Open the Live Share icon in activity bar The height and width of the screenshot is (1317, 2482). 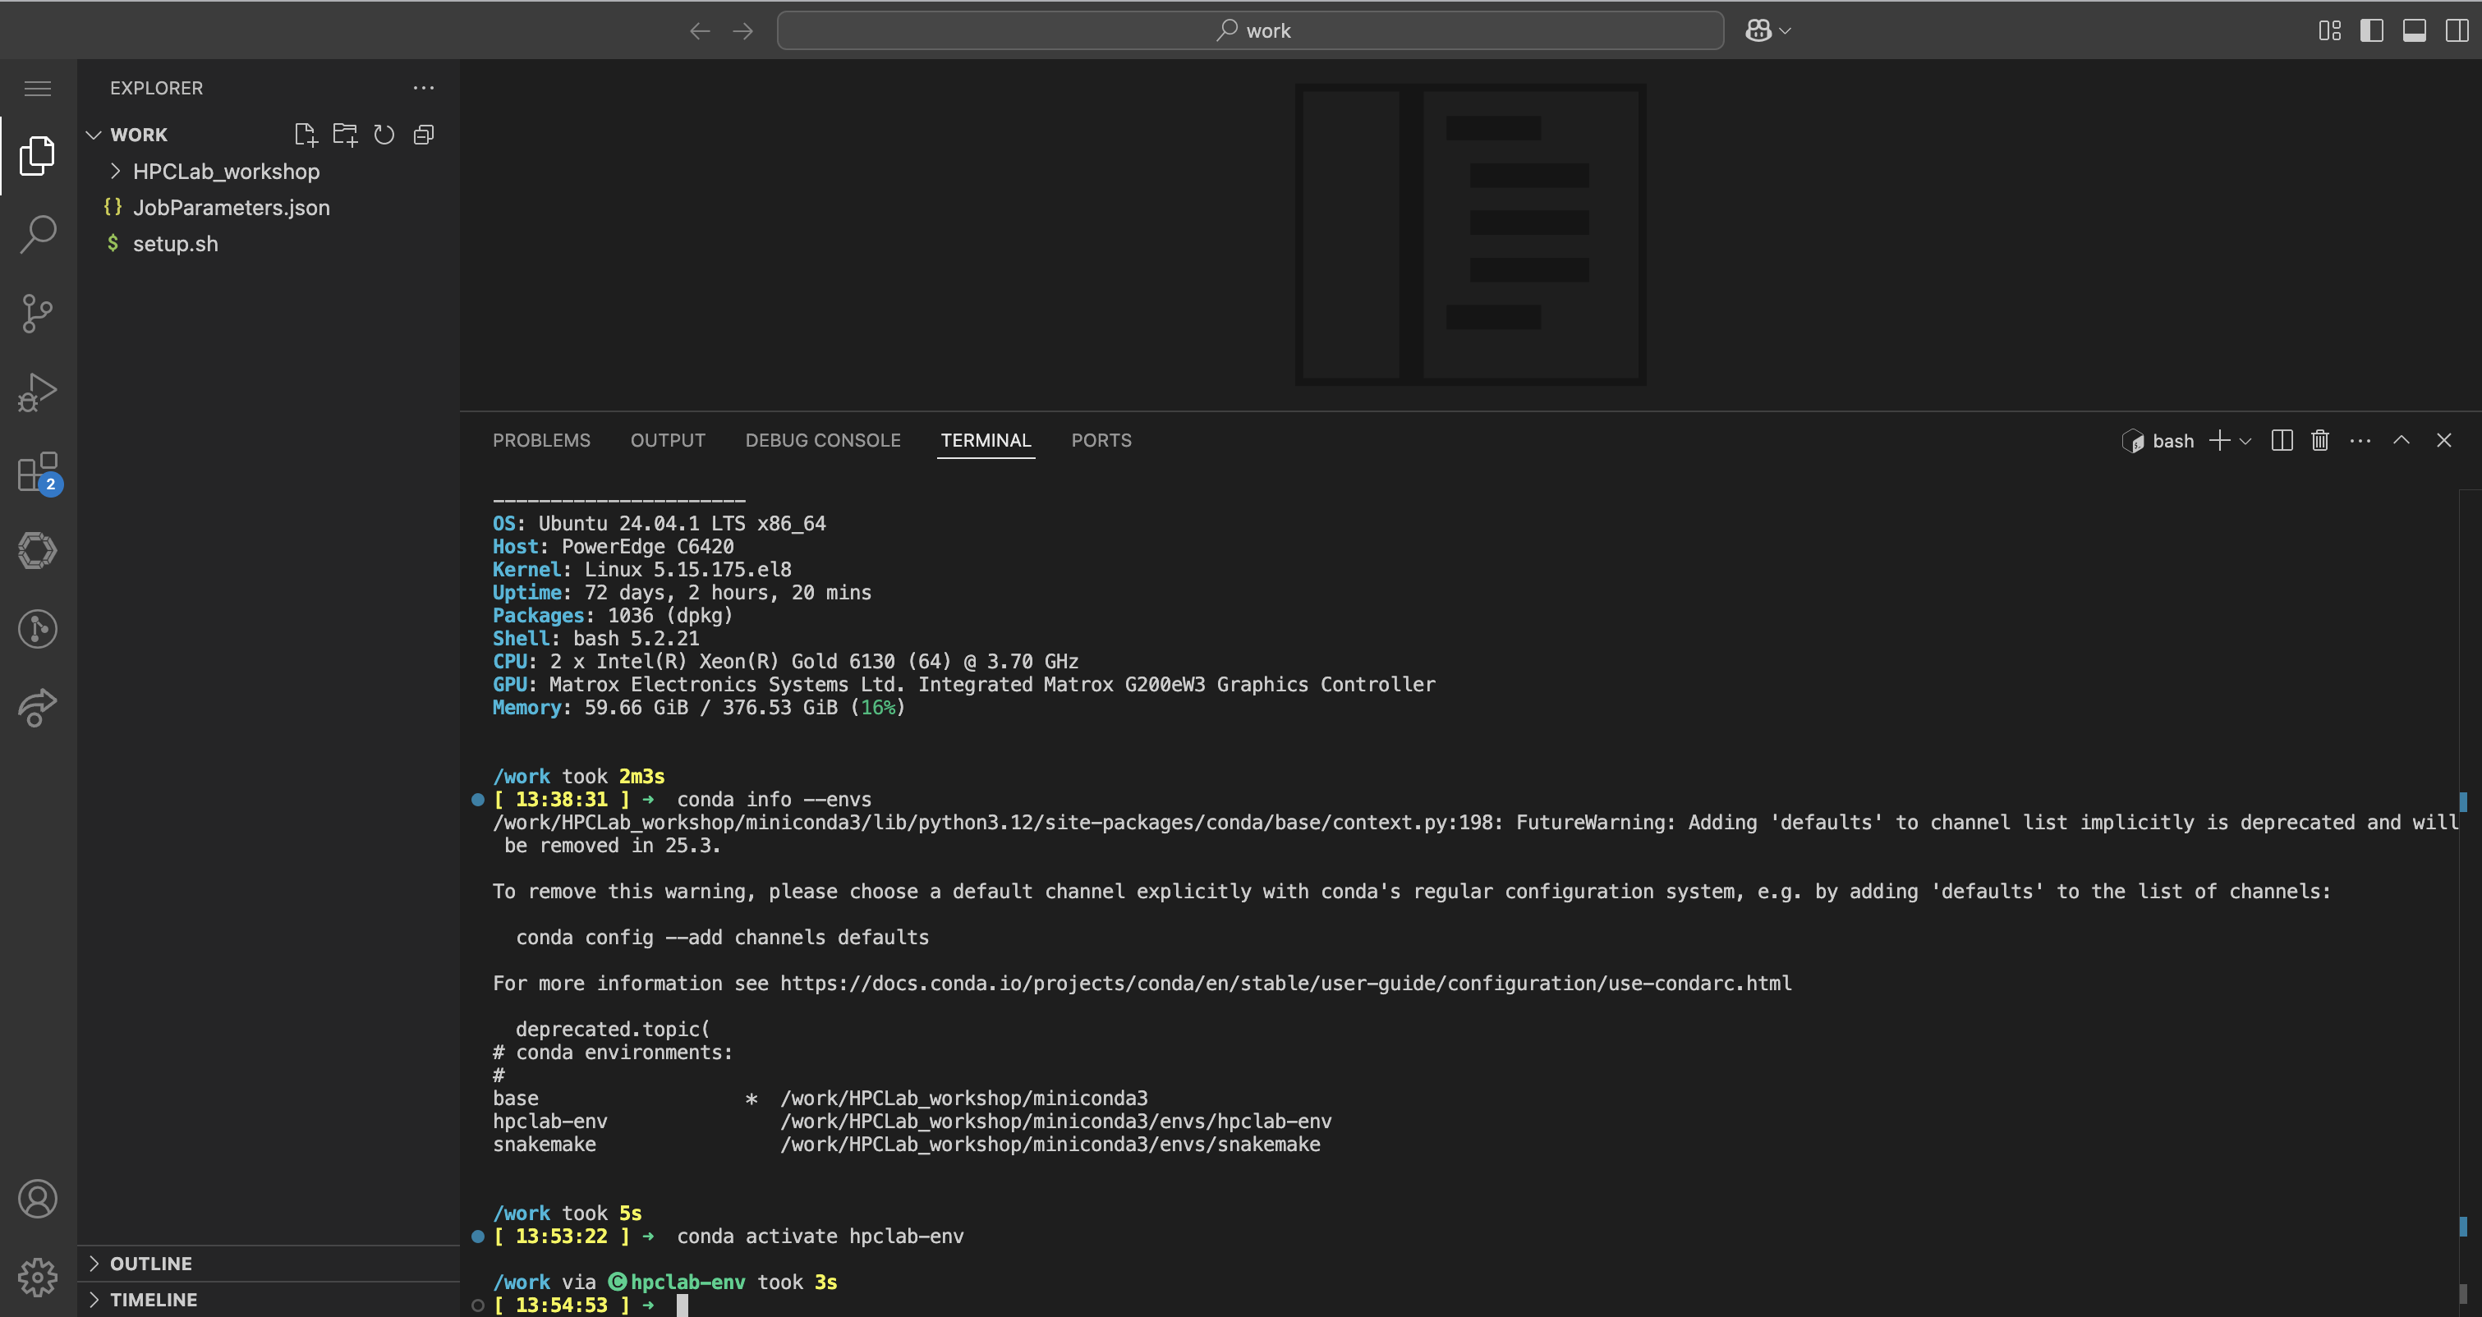38,708
